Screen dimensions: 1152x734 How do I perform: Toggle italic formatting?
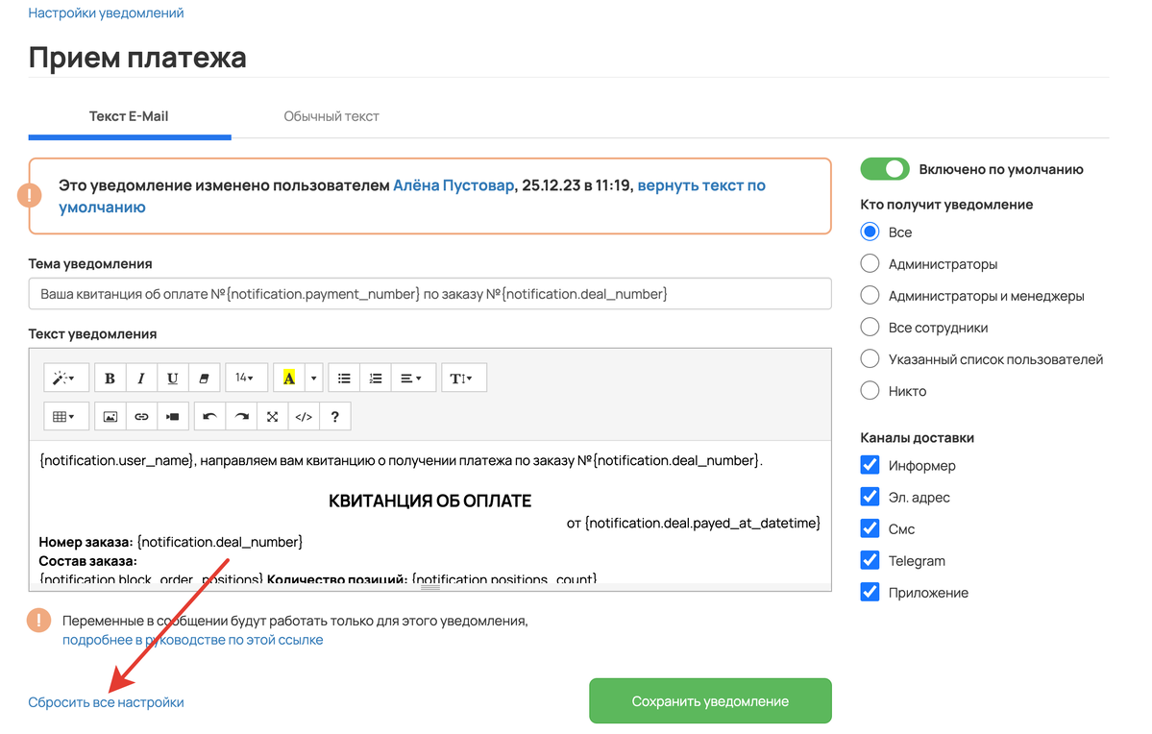tap(141, 378)
